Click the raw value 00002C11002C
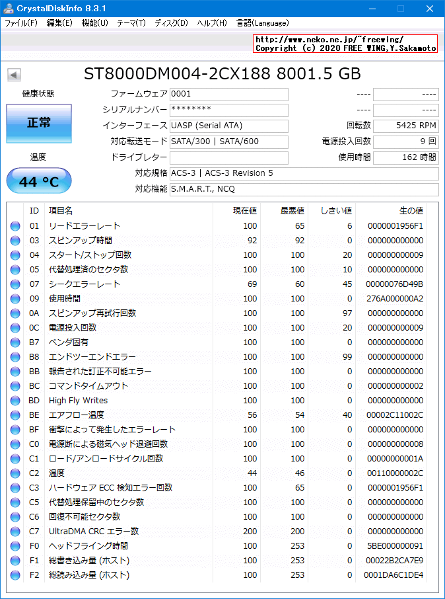This screenshot has height=599, width=445. pos(395,415)
